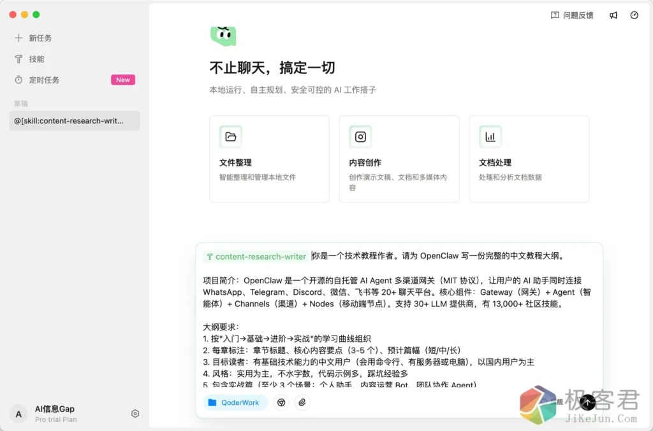
Task: Open the QoderWork folder selector
Action: [235, 402]
